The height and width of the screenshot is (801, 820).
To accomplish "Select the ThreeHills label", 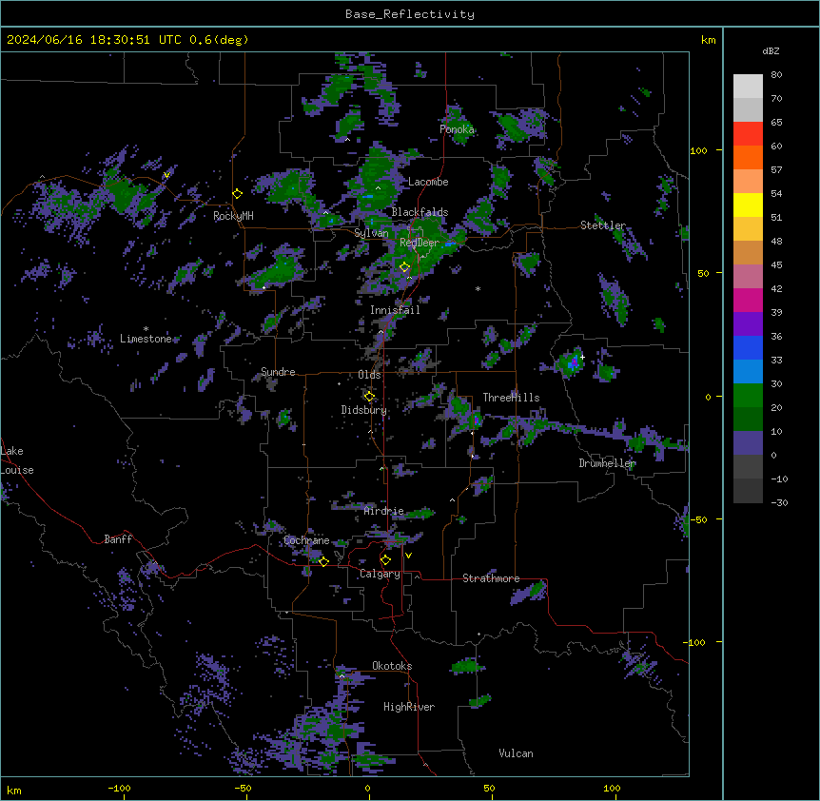I will 511,398.
